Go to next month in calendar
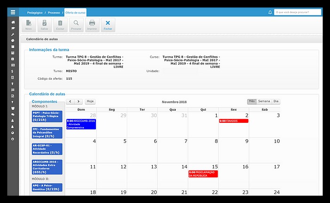Screen dimensions: 330x203 click(79, 101)
